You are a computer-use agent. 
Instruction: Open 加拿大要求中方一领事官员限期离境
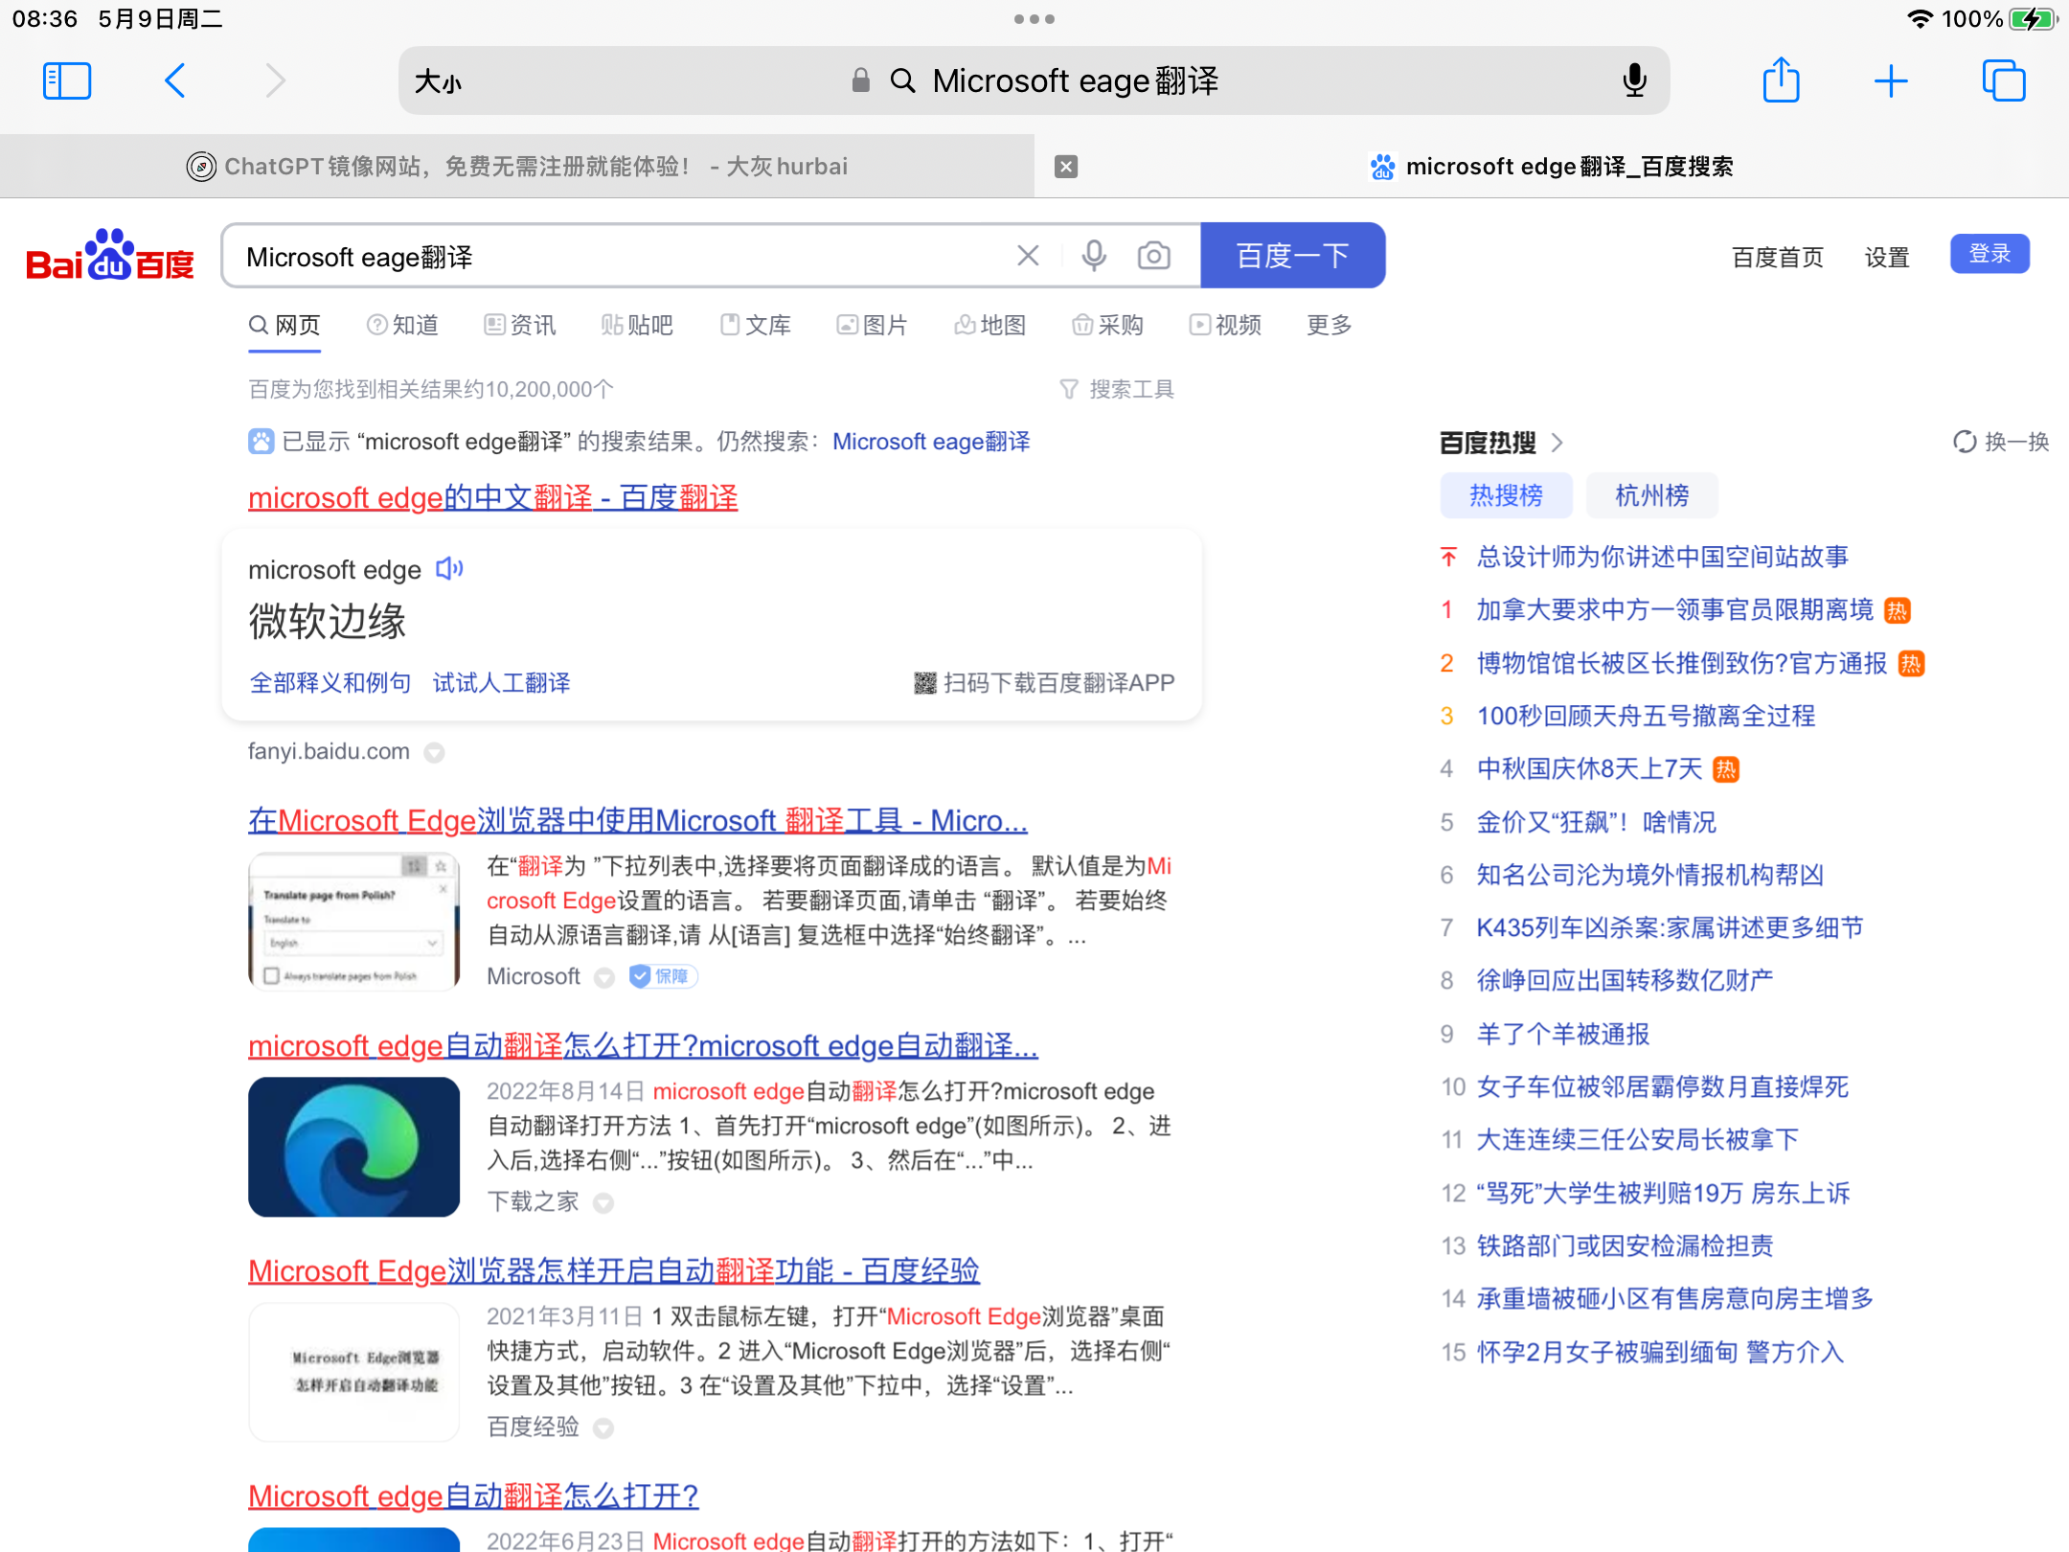(1675, 610)
